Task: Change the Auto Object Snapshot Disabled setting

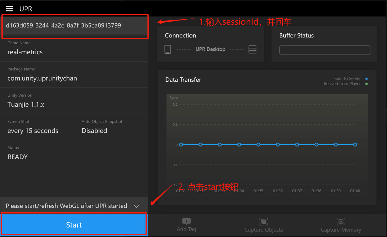Action: tap(94, 131)
